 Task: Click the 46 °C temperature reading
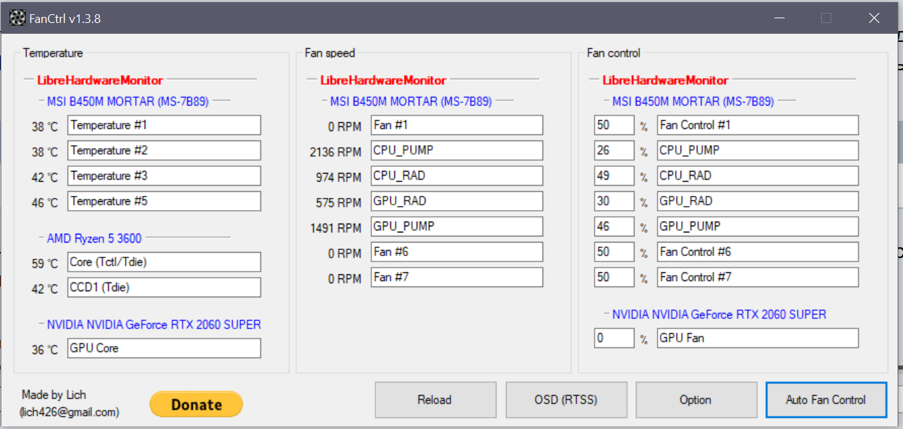pos(45,203)
